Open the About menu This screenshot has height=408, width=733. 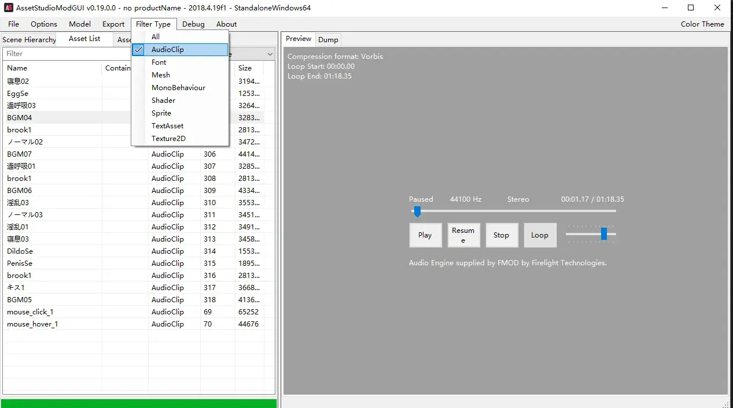click(x=226, y=24)
